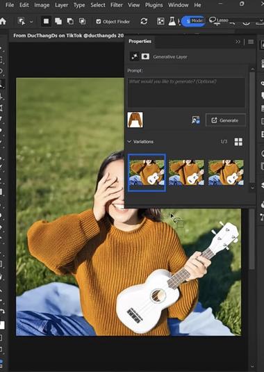Select the third variation thumbnail
Viewport: 264px width, 372px height.
pyautogui.click(x=226, y=172)
